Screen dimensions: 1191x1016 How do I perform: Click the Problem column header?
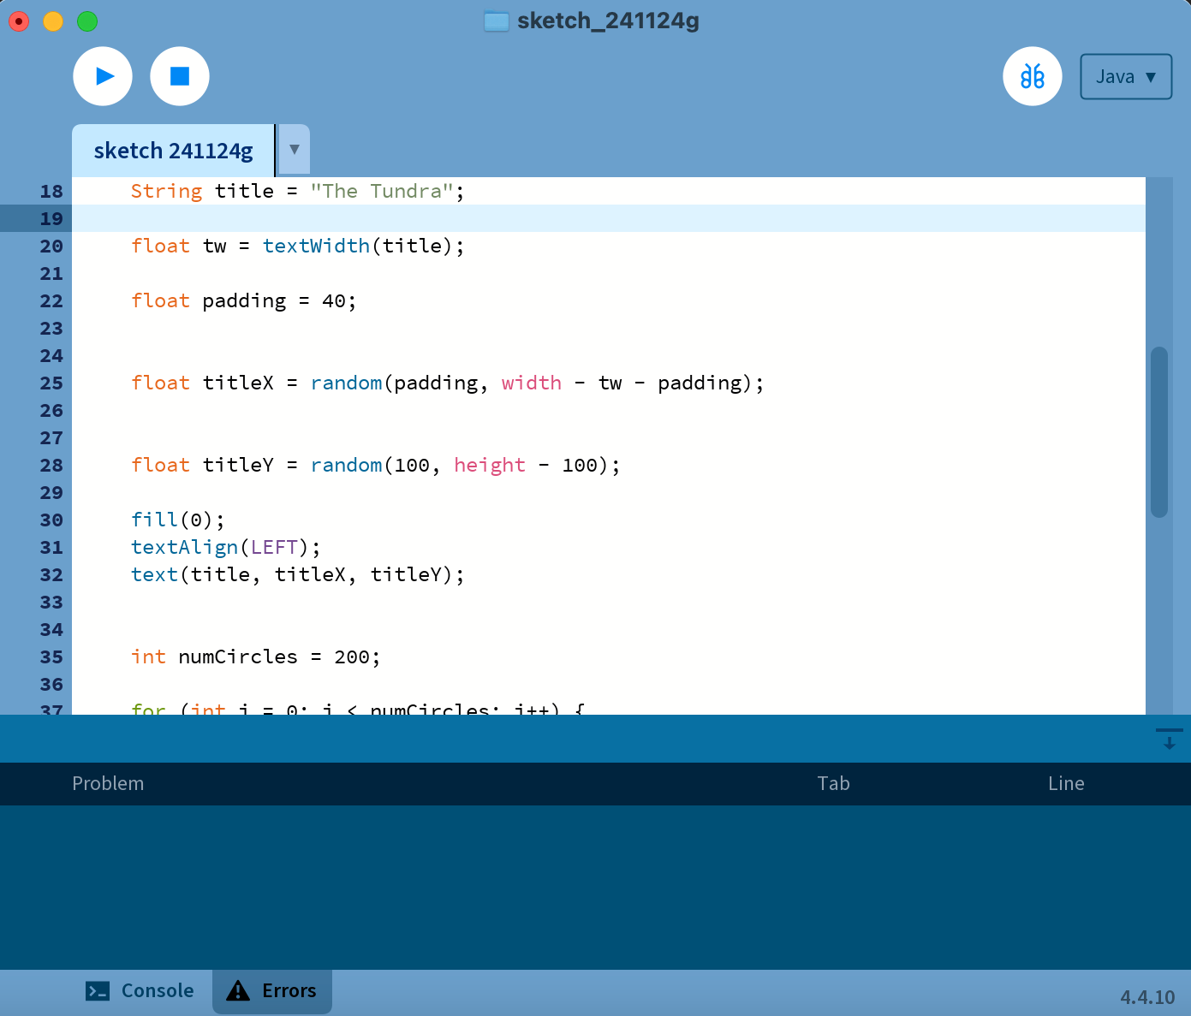108,783
